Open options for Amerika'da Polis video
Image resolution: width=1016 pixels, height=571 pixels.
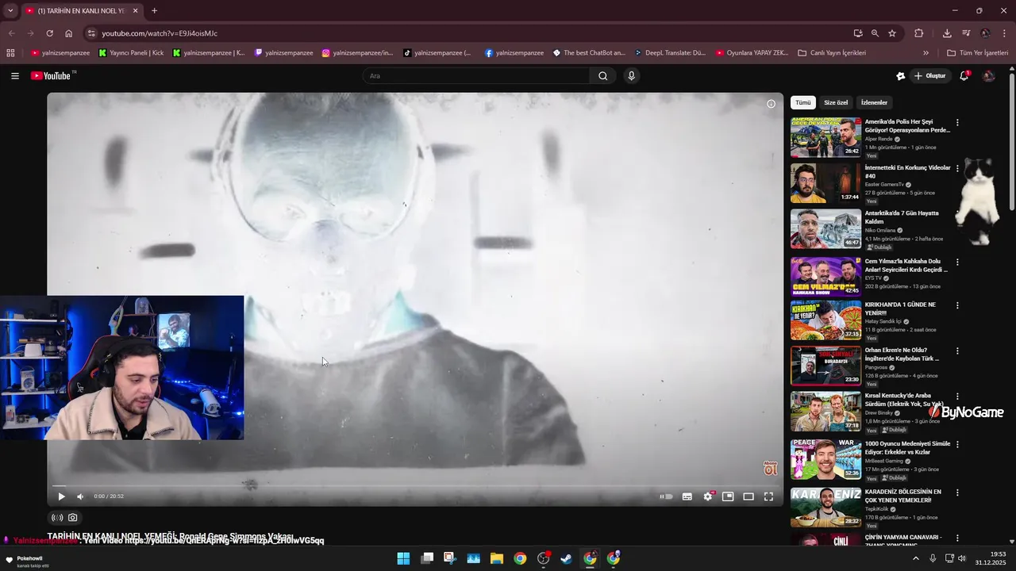[957, 123]
